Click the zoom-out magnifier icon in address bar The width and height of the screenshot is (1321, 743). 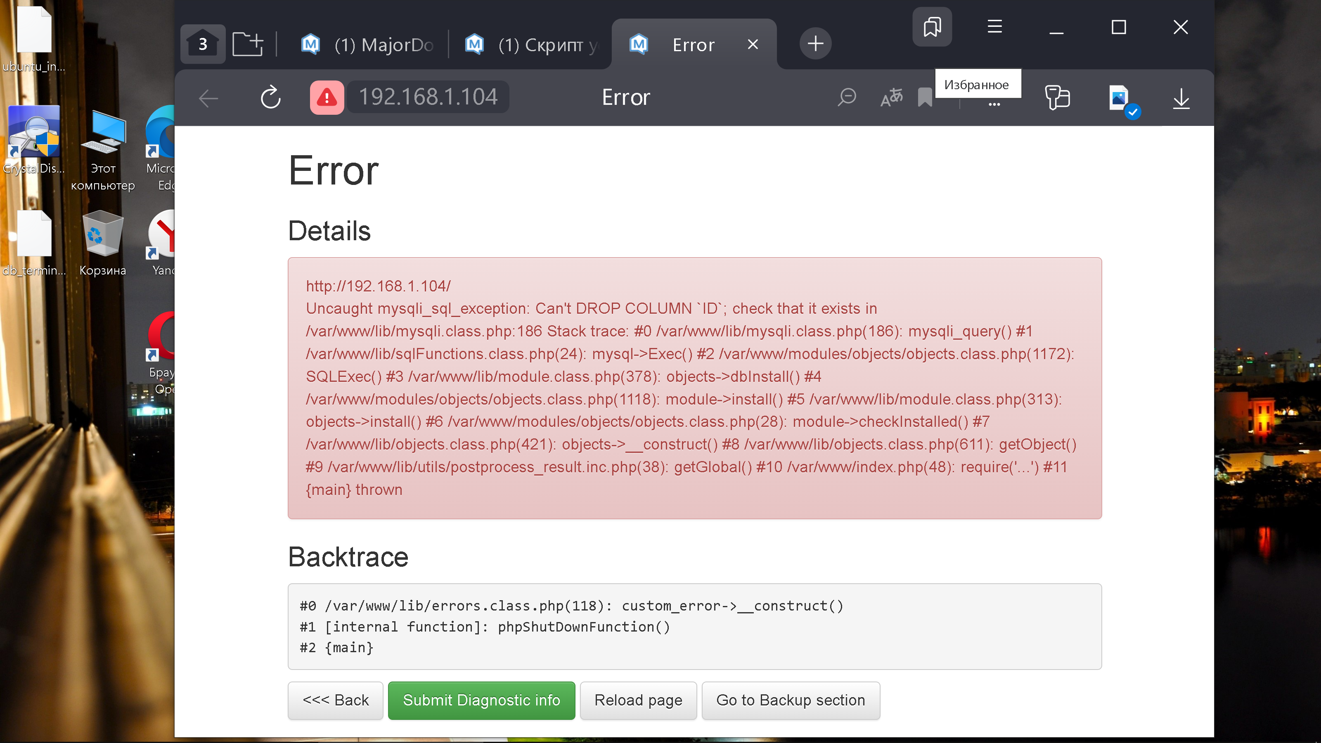847,97
